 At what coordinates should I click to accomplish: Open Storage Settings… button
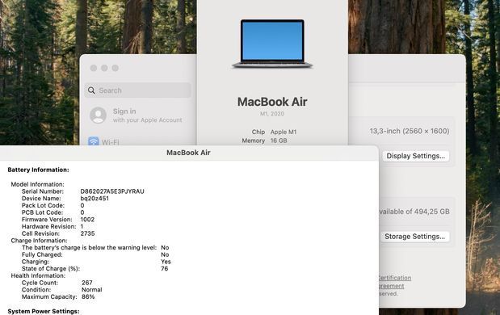click(415, 236)
